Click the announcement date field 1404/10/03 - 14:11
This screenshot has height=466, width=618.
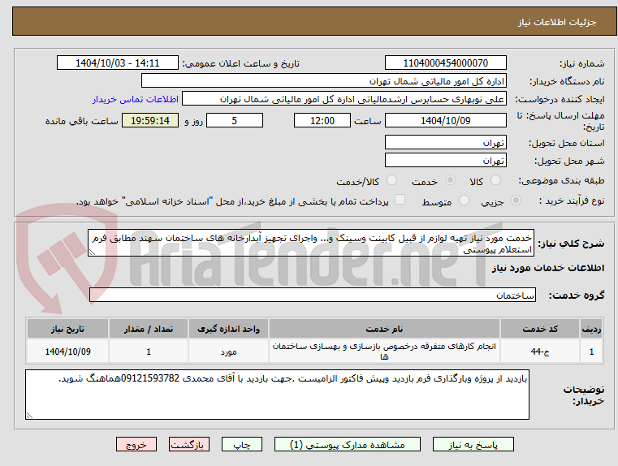pyautogui.click(x=118, y=63)
